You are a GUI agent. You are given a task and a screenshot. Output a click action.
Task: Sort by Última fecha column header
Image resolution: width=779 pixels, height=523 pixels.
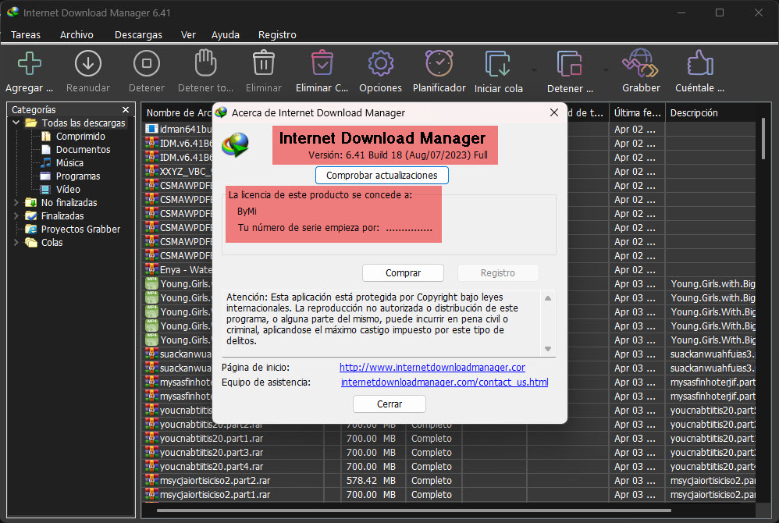[637, 112]
